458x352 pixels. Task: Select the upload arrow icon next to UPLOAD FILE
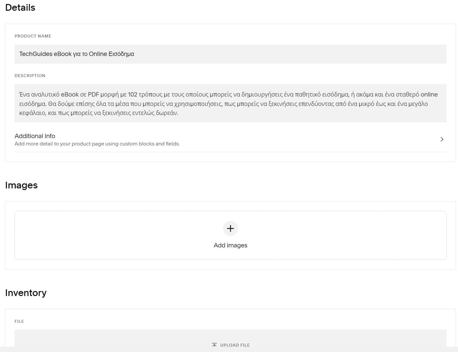click(x=214, y=345)
